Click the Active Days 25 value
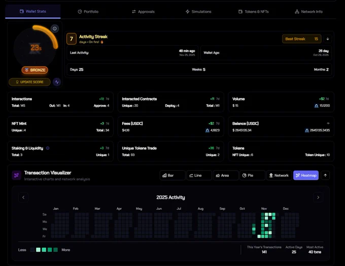The width and height of the screenshot is (345, 266). [x=294, y=252]
